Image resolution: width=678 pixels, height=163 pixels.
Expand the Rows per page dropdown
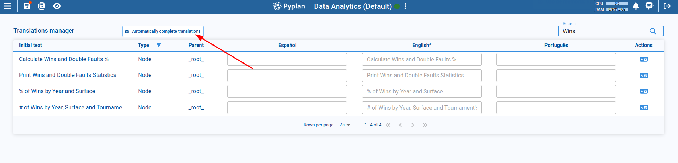click(x=345, y=125)
